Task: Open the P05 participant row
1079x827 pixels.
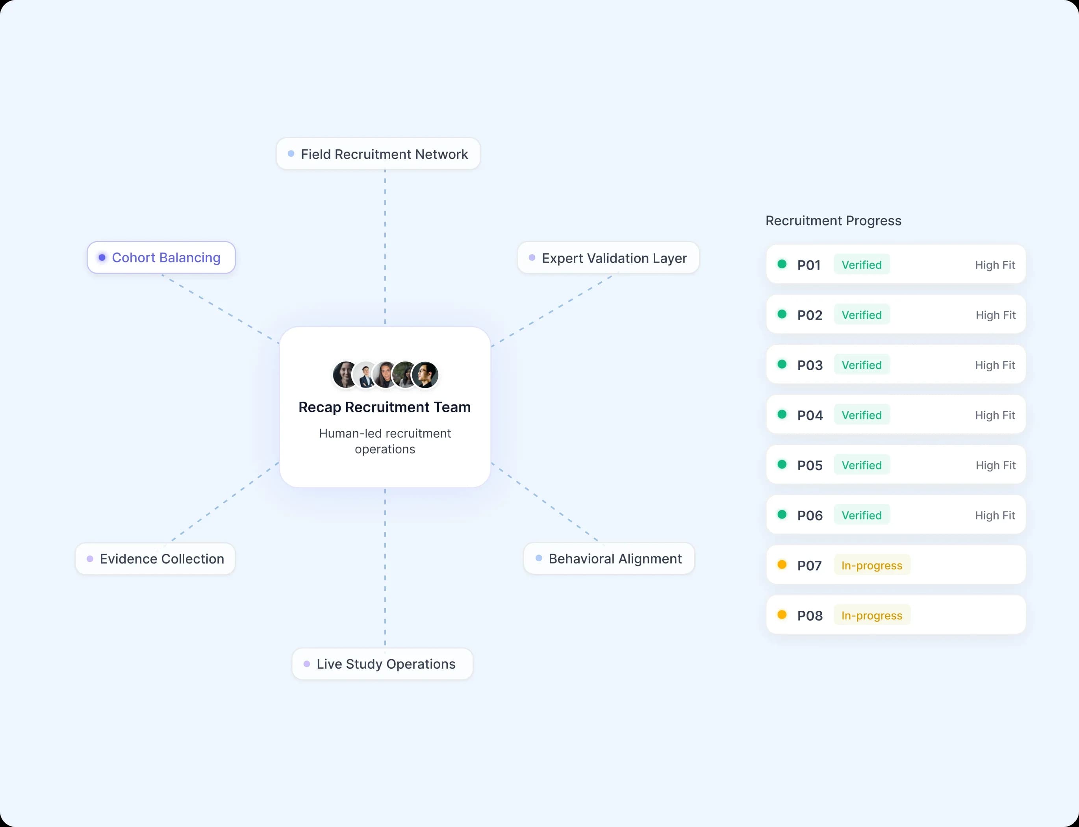Action: pyautogui.click(x=896, y=465)
